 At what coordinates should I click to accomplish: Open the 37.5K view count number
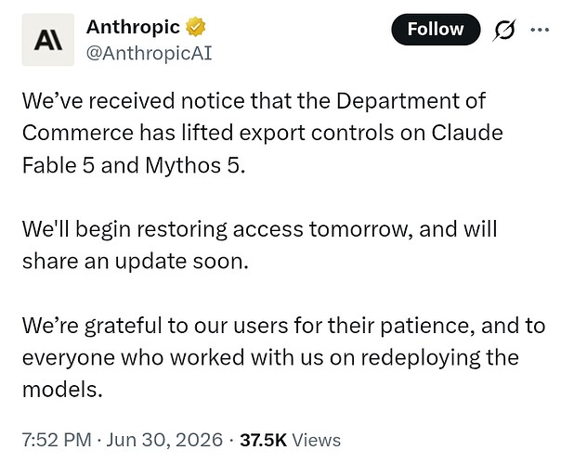point(263,440)
